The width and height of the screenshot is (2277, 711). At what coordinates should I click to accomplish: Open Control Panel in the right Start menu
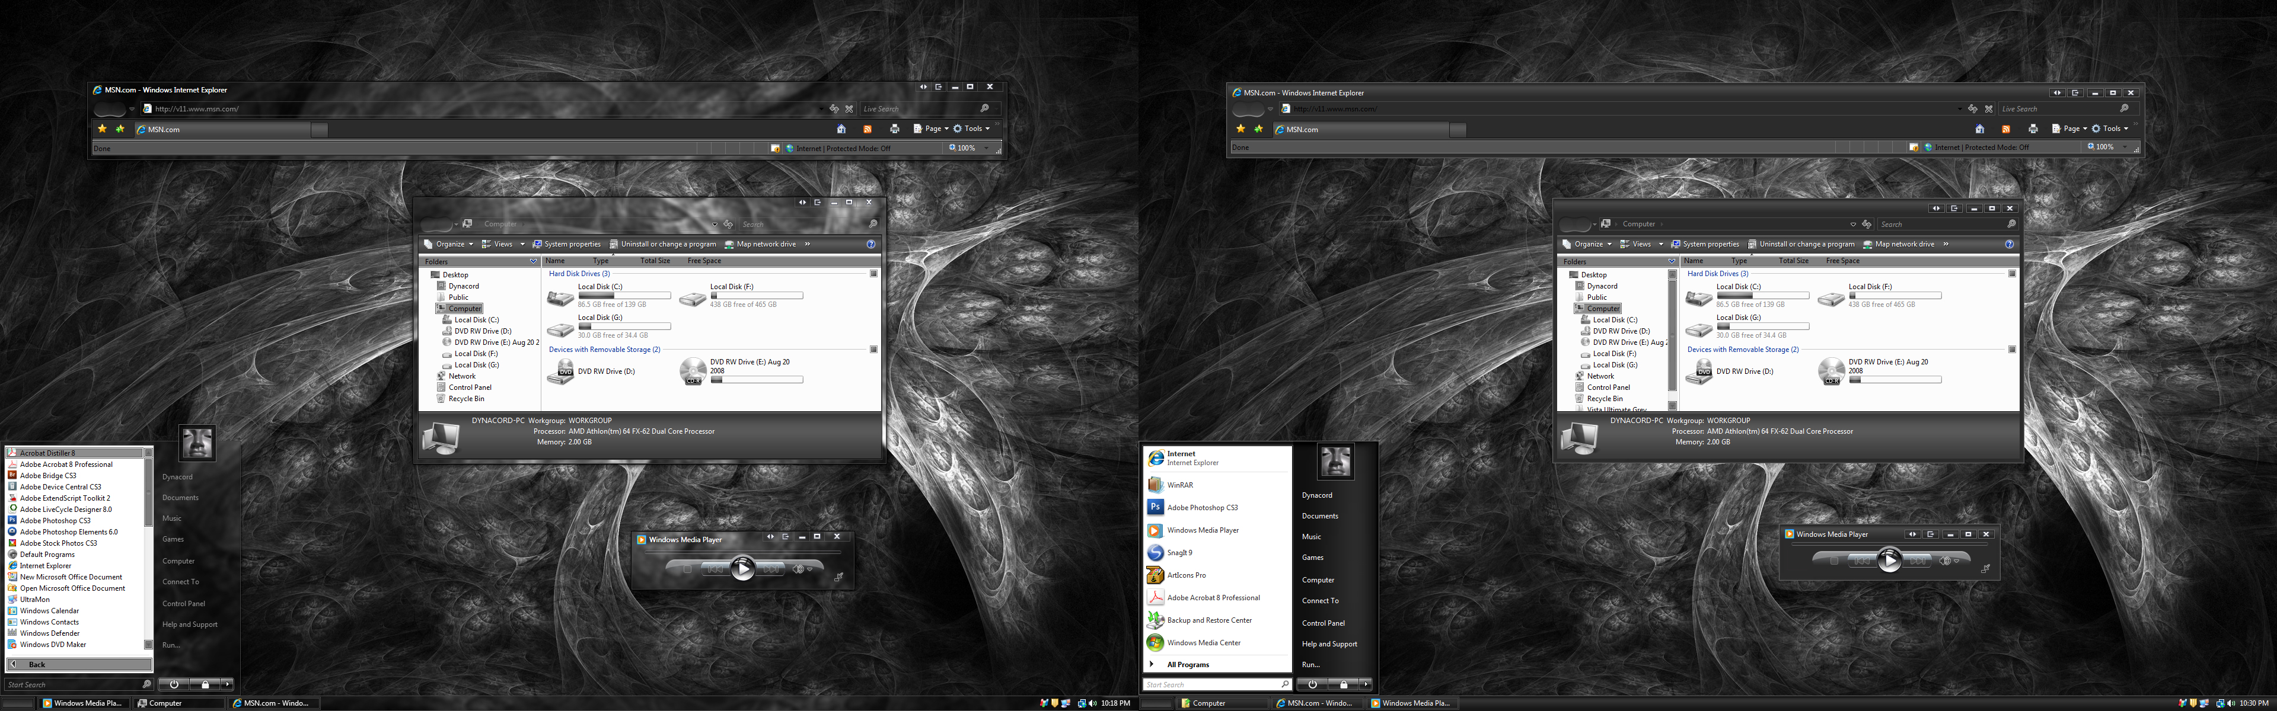[x=1324, y=623]
